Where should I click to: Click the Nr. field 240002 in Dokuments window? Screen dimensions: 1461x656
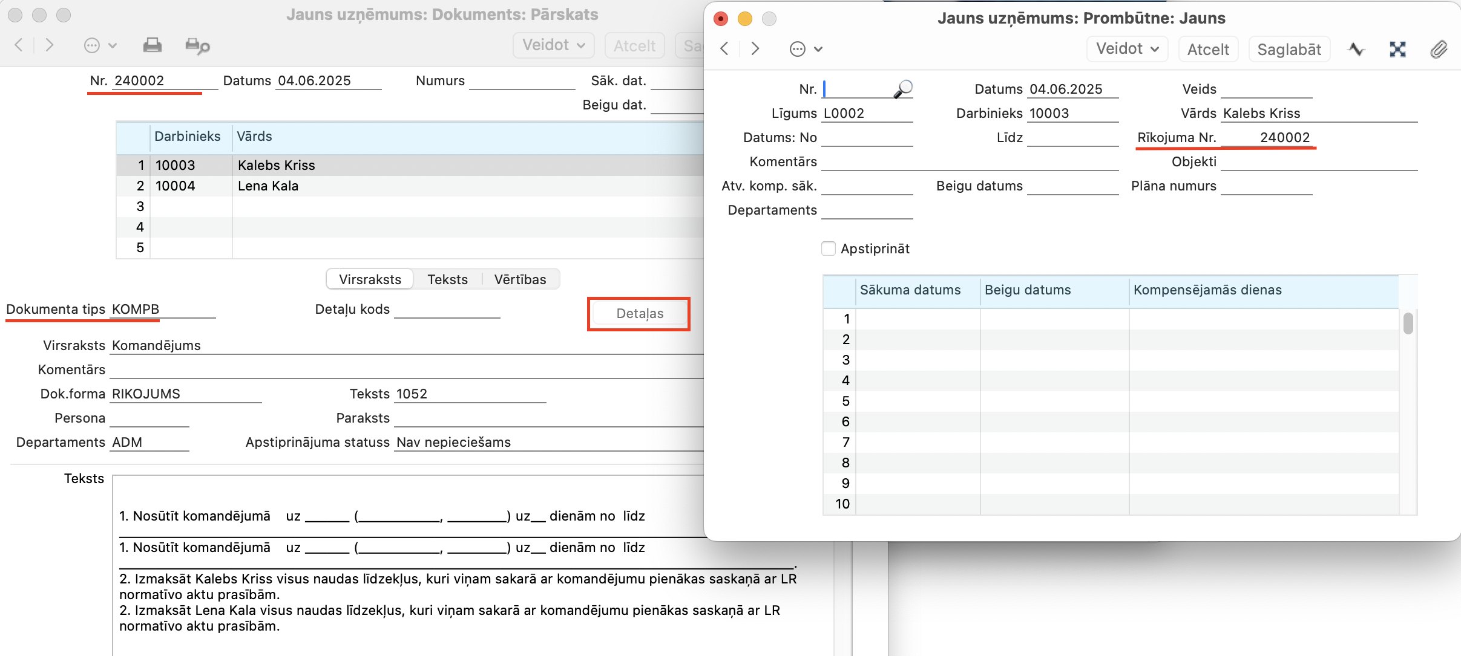165,80
